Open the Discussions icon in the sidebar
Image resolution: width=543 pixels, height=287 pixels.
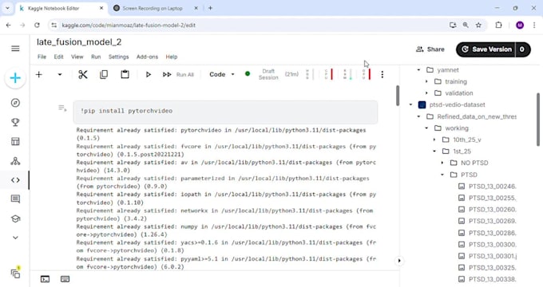point(15,199)
